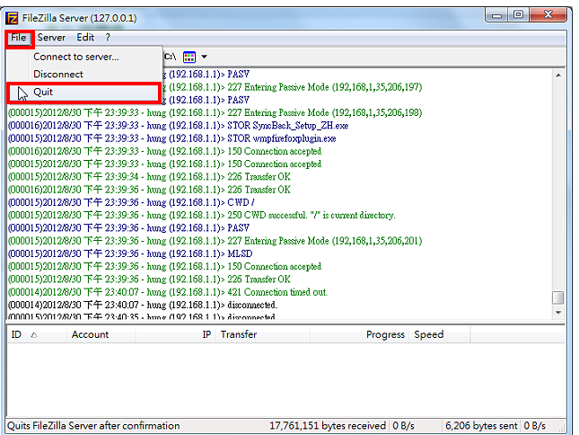Click Passive Mode line ending 206,201
This screenshot has width=579, height=435.
pyautogui.click(x=215, y=241)
